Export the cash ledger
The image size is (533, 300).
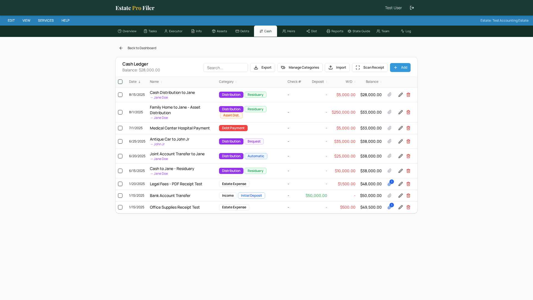coord(263,67)
